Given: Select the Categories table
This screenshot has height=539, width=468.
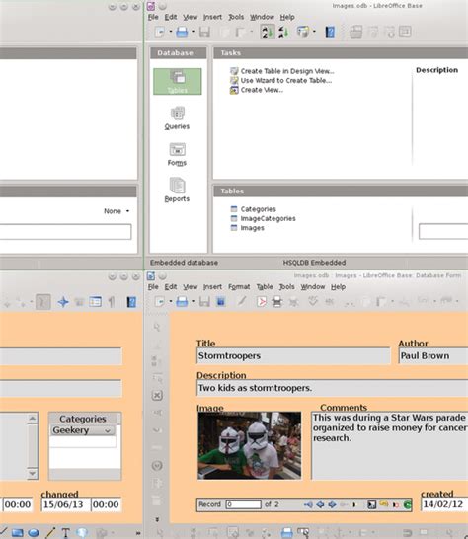Looking at the screenshot, I should point(259,209).
